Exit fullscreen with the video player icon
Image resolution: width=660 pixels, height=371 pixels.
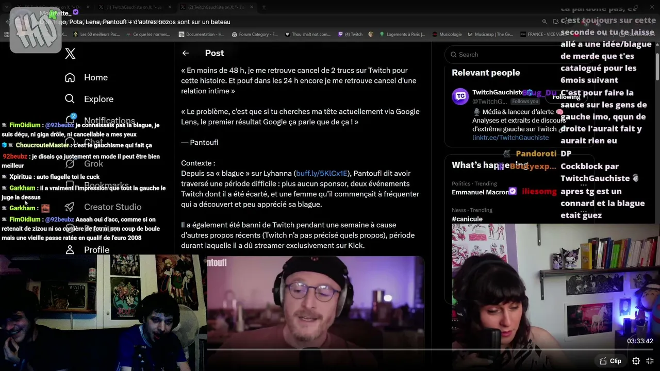pyautogui.click(x=650, y=361)
